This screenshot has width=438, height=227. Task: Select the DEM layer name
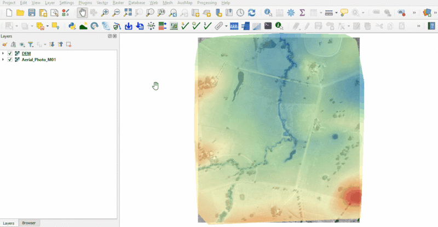26,53
